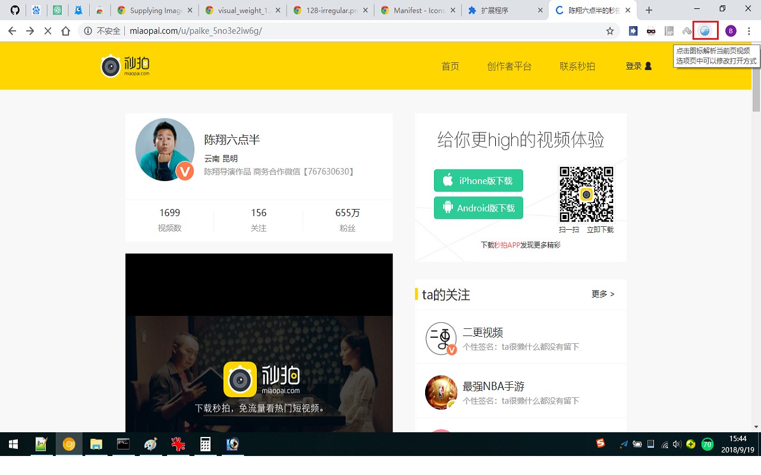
Task: Open Chrome's three-dot menu
Action: point(749,31)
